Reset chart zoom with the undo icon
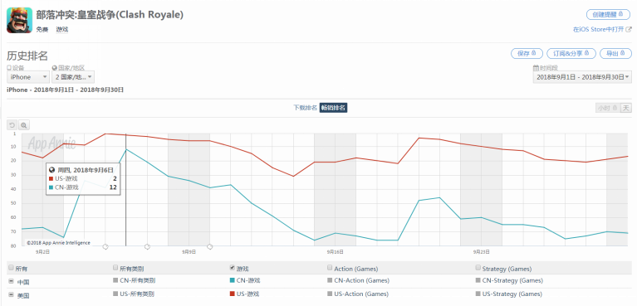This screenshot has width=637, height=306. tap(12, 125)
